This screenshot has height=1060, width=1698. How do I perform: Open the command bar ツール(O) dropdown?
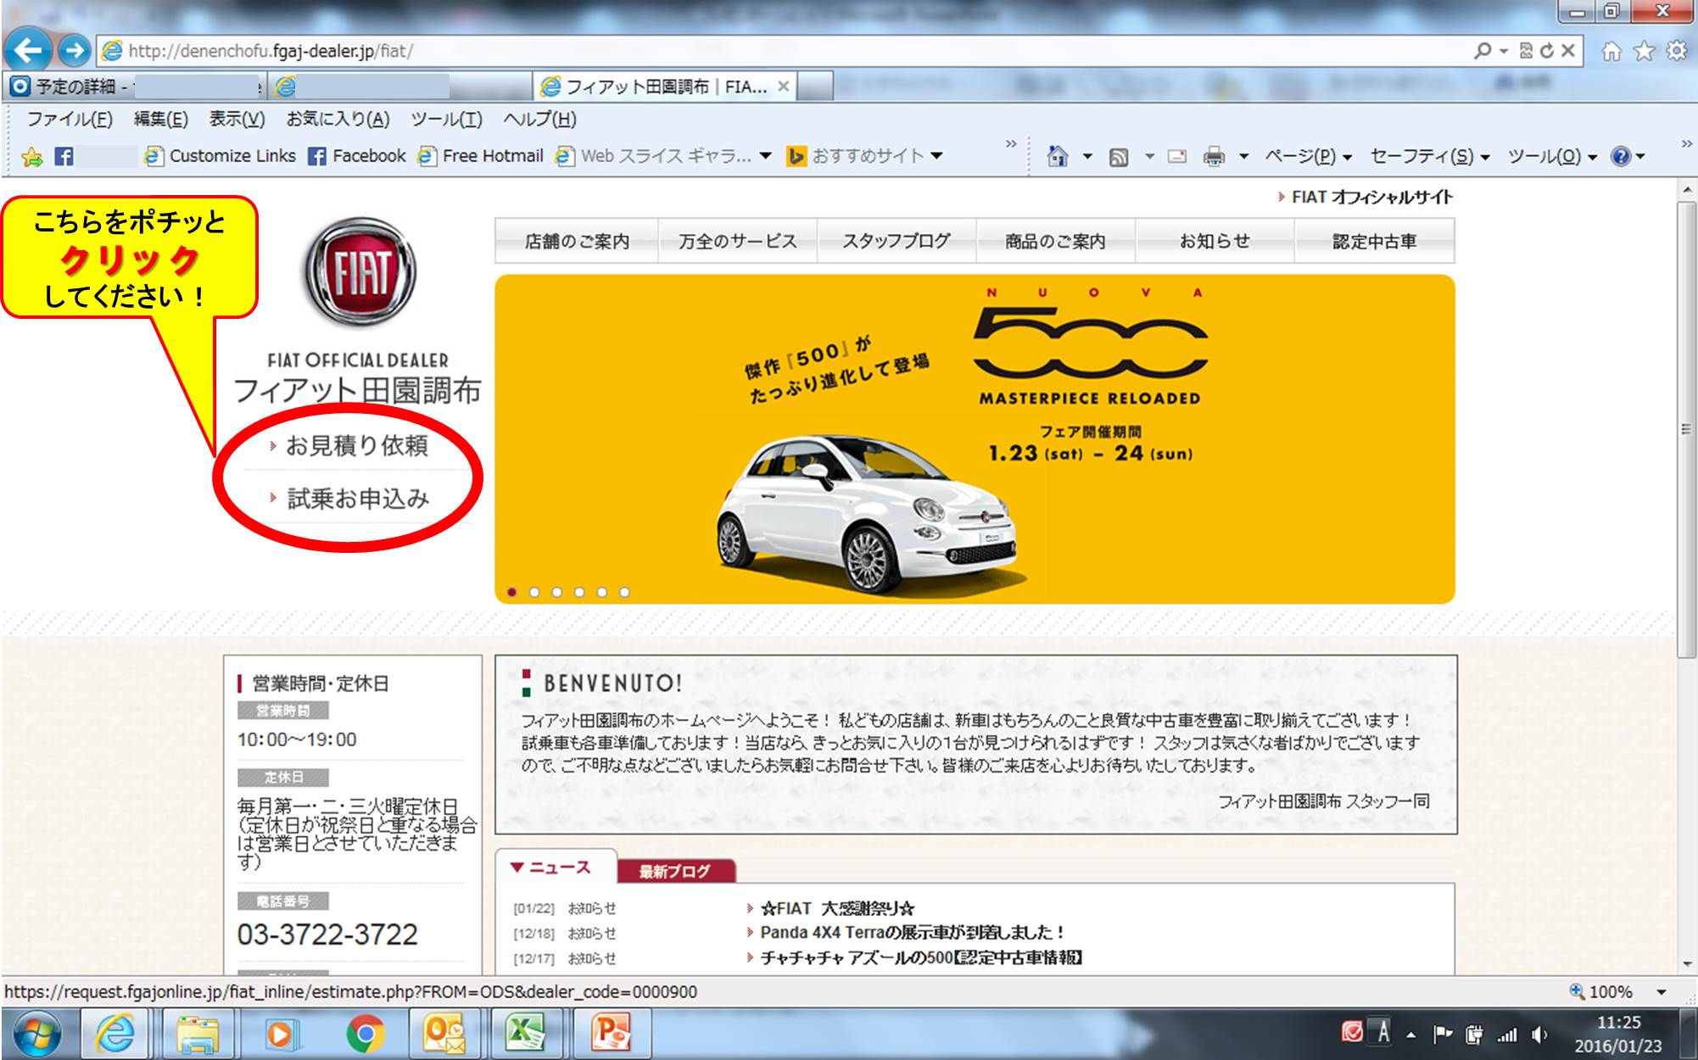point(1551,156)
